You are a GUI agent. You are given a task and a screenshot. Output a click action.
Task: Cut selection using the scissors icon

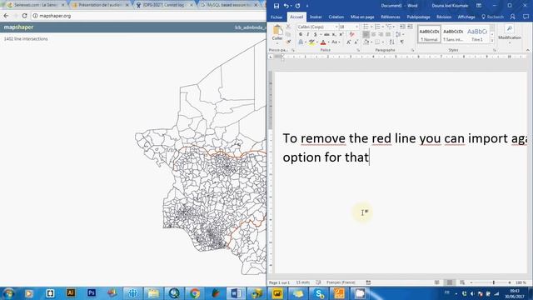pyautogui.click(x=288, y=27)
